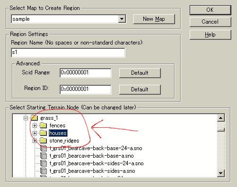The height and width of the screenshot is (187, 237).
Task: Click the t_grs01_bearcave-back-base-24-a.sno node icon
Action: click(44, 148)
